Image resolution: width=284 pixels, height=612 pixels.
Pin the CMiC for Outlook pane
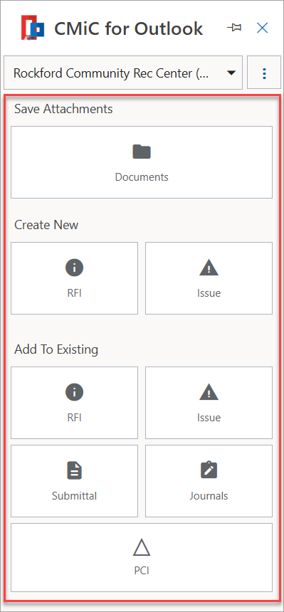233,28
